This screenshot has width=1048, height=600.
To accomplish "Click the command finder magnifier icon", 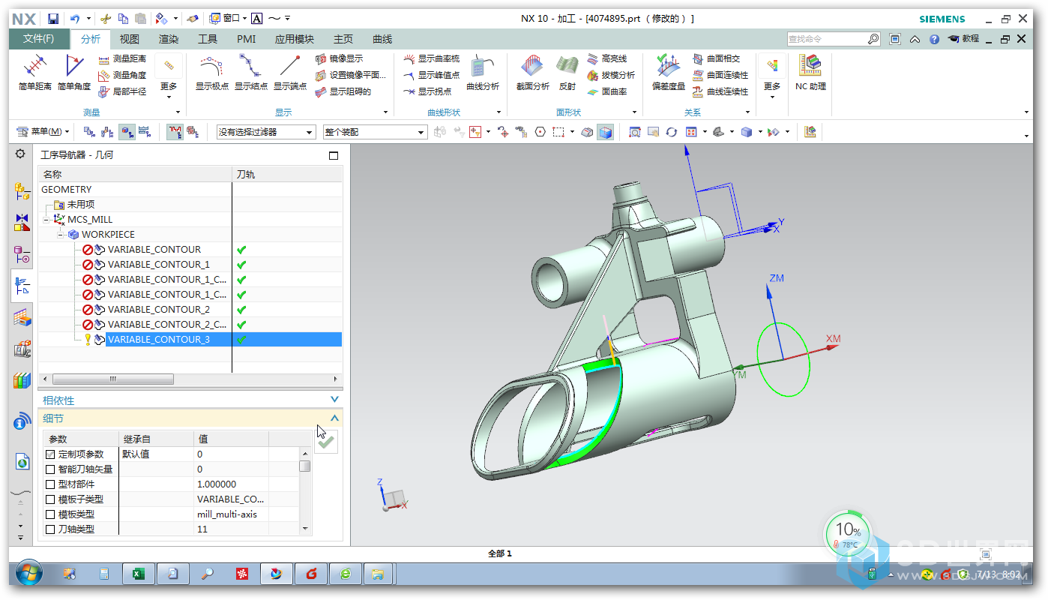I will tap(873, 39).
